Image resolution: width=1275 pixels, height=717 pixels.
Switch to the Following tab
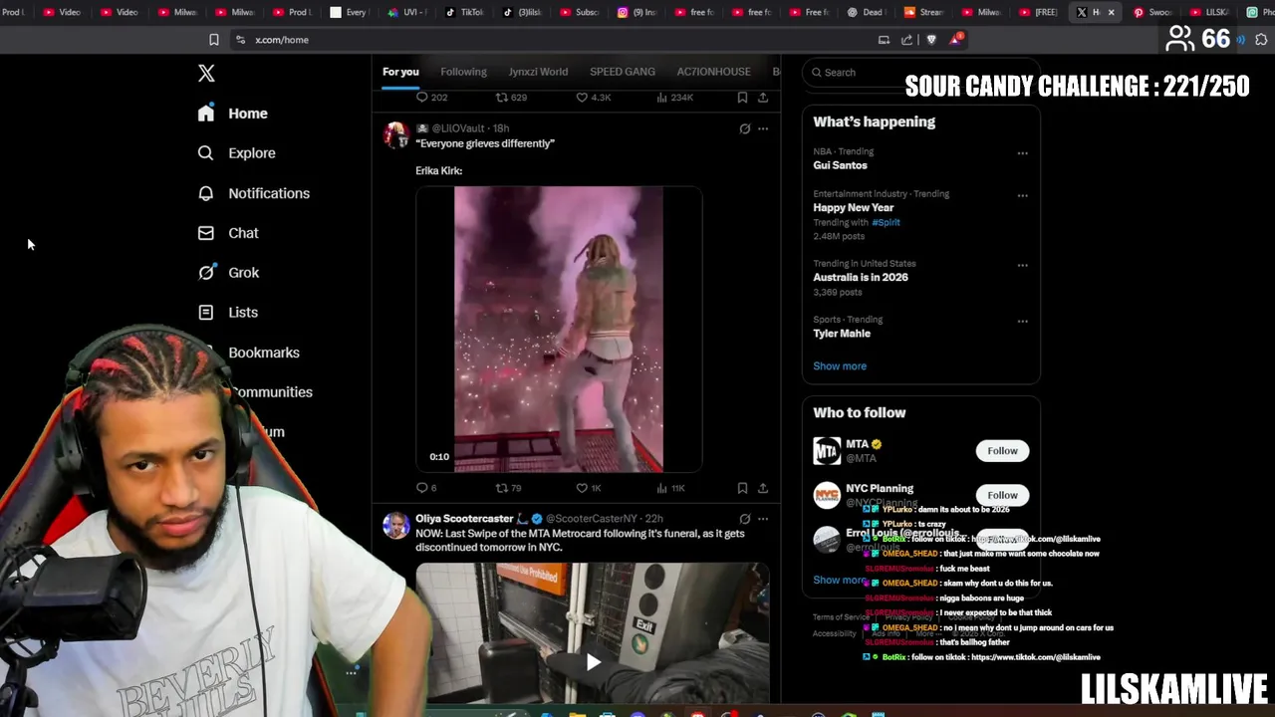[x=463, y=72]
